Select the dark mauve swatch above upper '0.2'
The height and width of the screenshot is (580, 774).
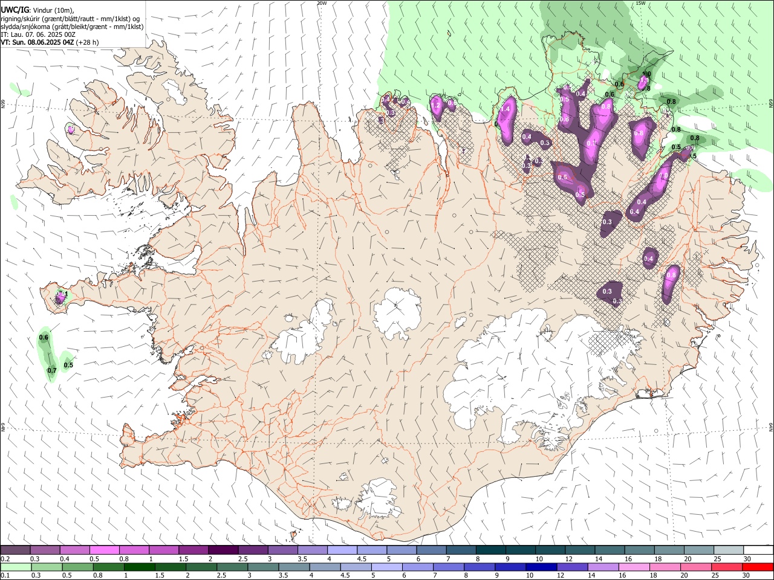[15, 550]
